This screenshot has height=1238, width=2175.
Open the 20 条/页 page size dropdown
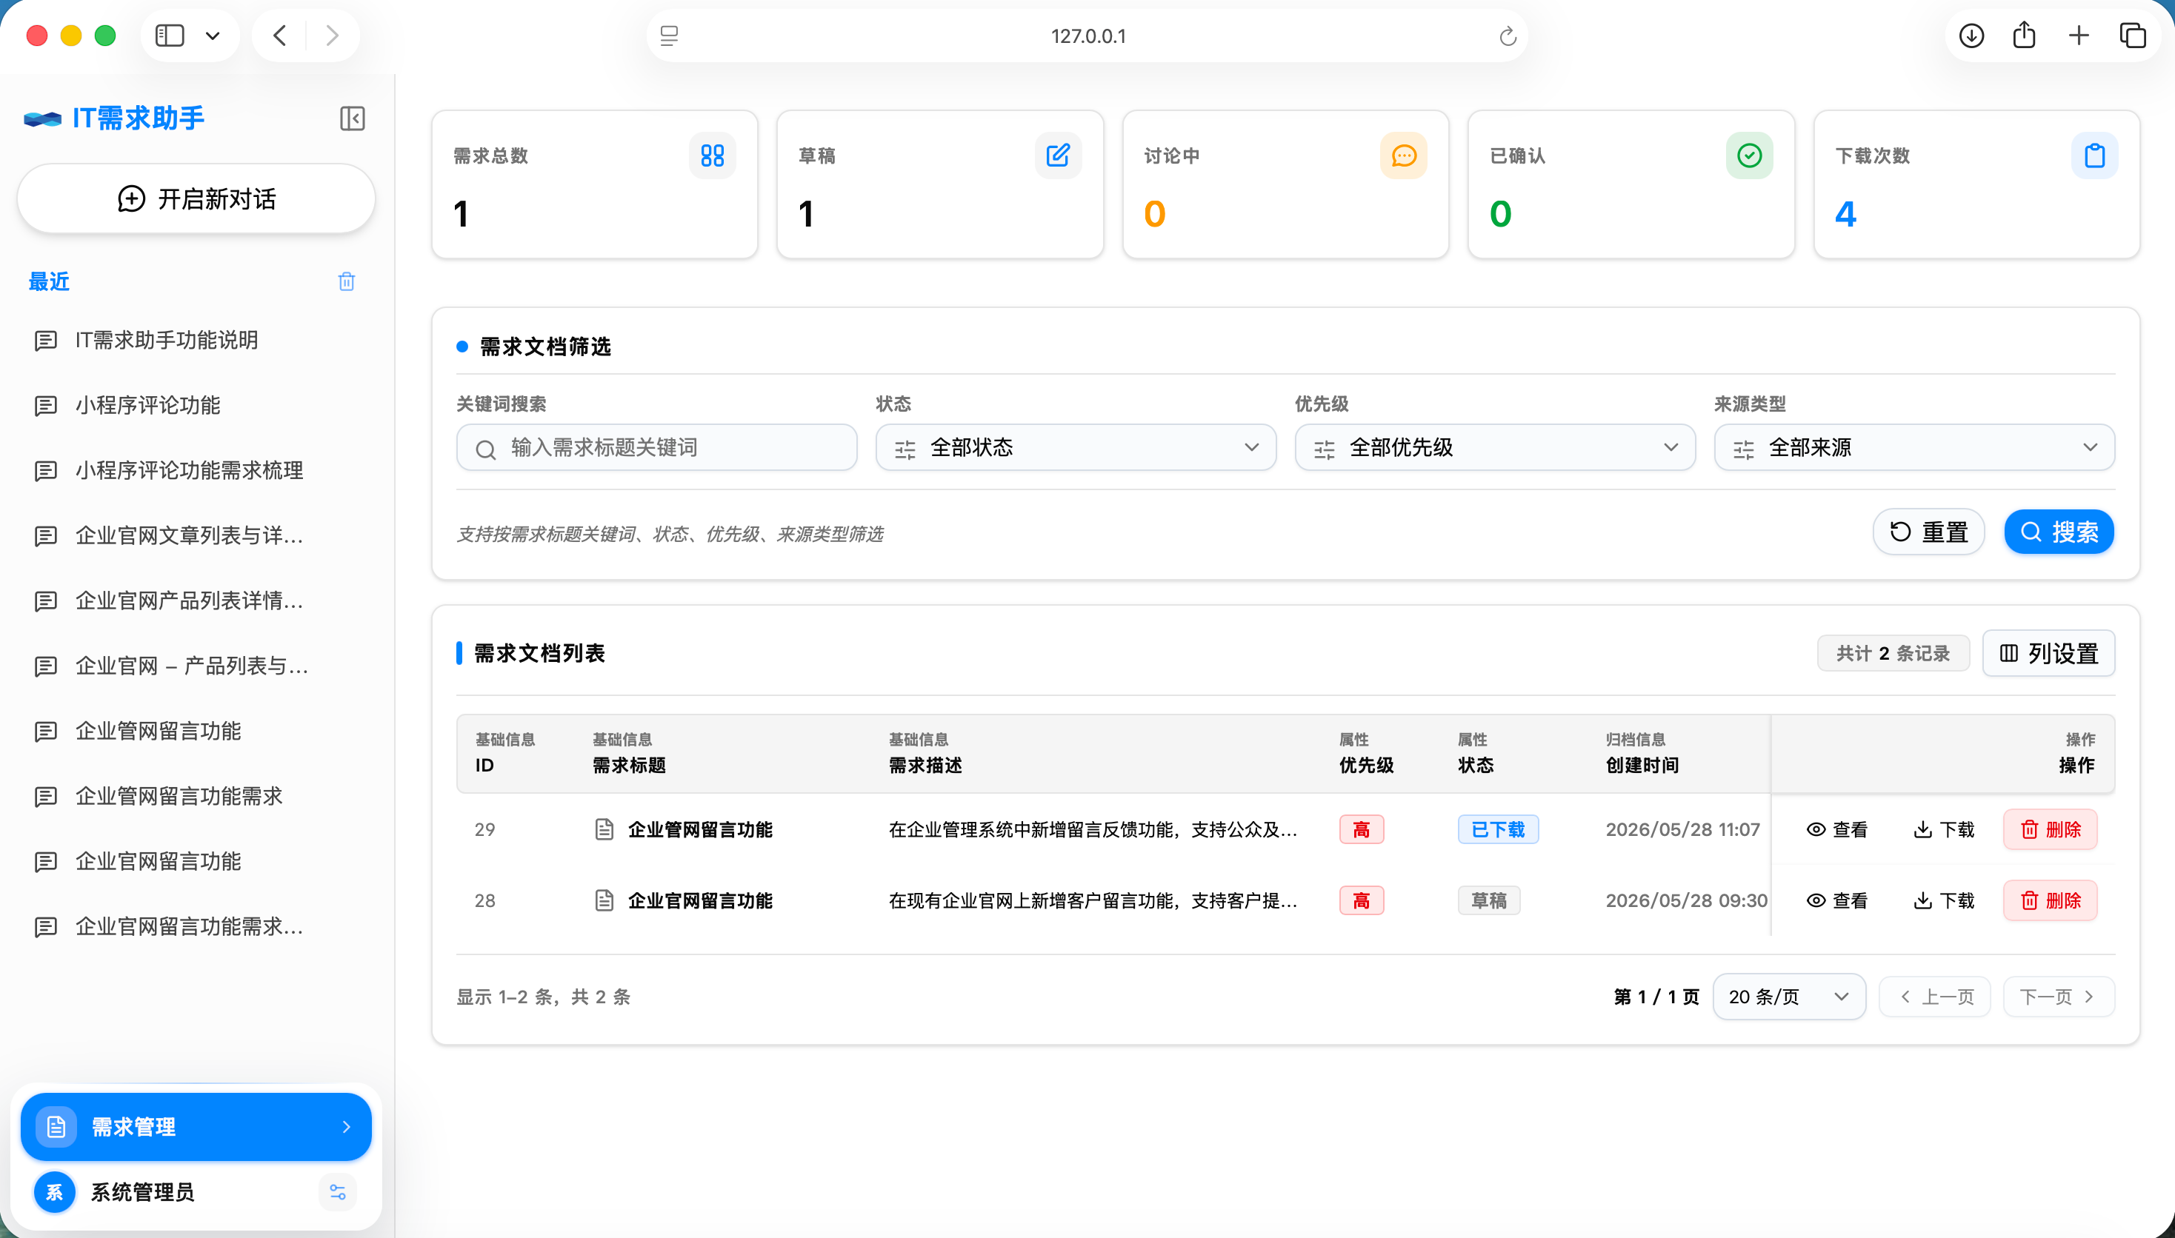(1789, 997)
